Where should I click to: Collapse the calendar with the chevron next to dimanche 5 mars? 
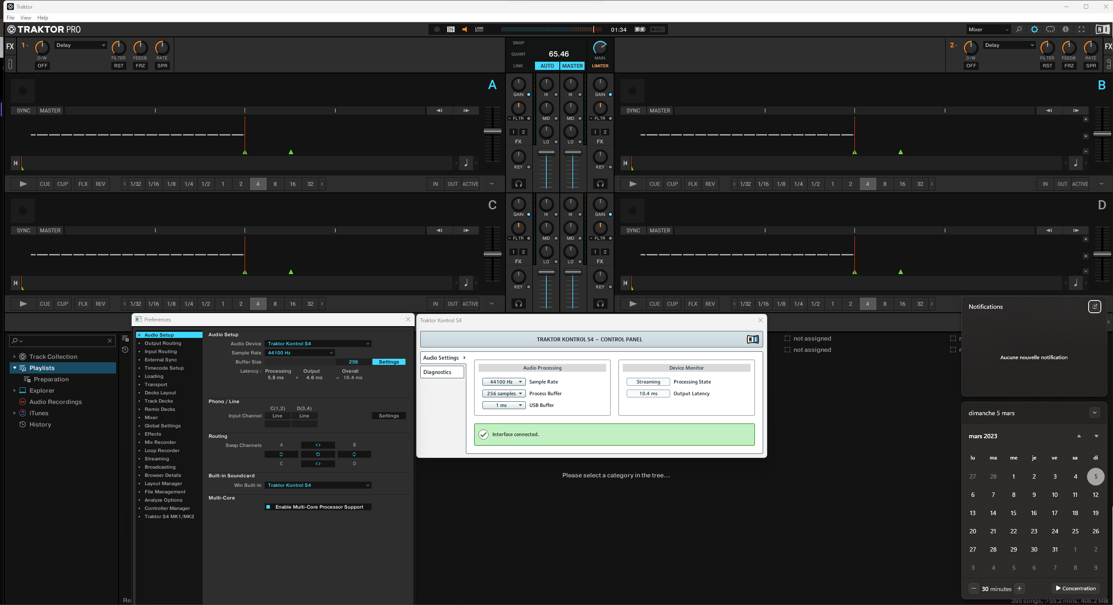coord(1094,413)
